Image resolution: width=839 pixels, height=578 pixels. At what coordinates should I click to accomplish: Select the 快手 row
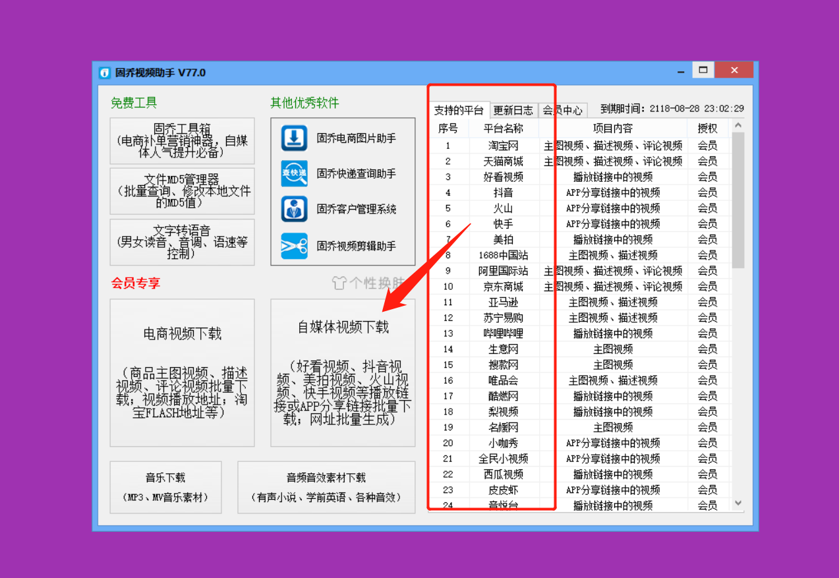[x=579, y=224]
